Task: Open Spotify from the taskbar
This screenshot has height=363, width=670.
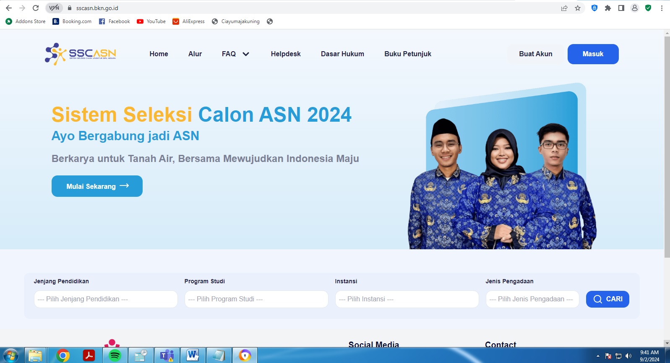Action: [115, 355]
